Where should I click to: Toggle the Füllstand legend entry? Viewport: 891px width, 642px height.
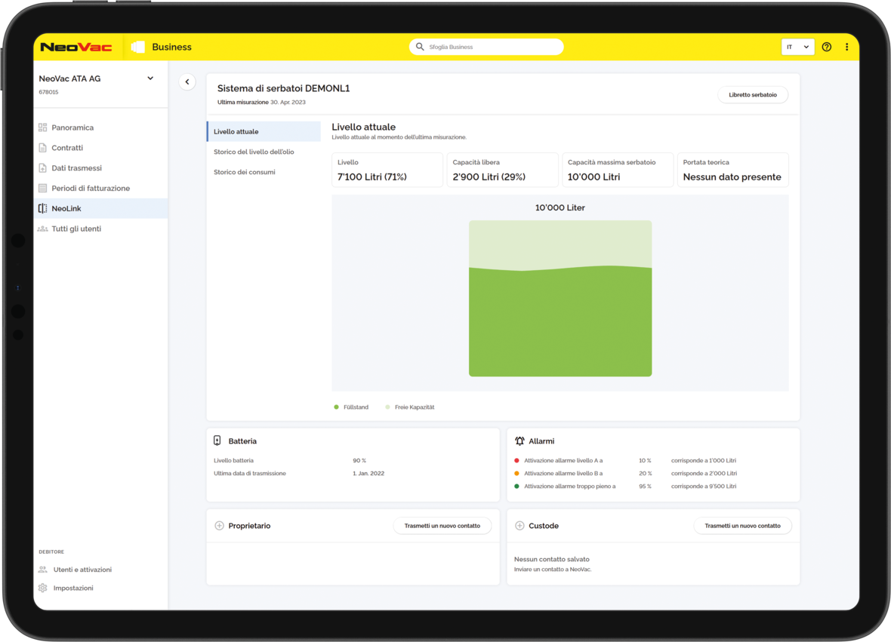352,407
